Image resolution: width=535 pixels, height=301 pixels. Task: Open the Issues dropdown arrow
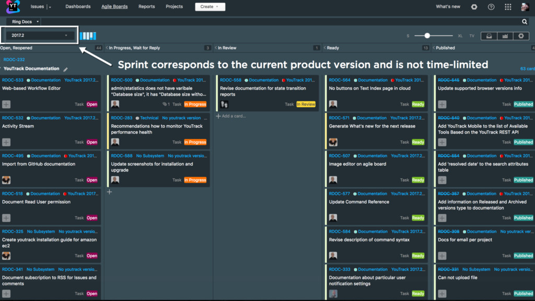tap(50, 7)
